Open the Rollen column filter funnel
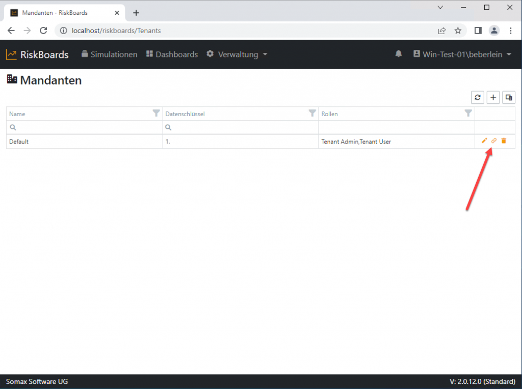The image size is (522, 389). pos(468,114)
